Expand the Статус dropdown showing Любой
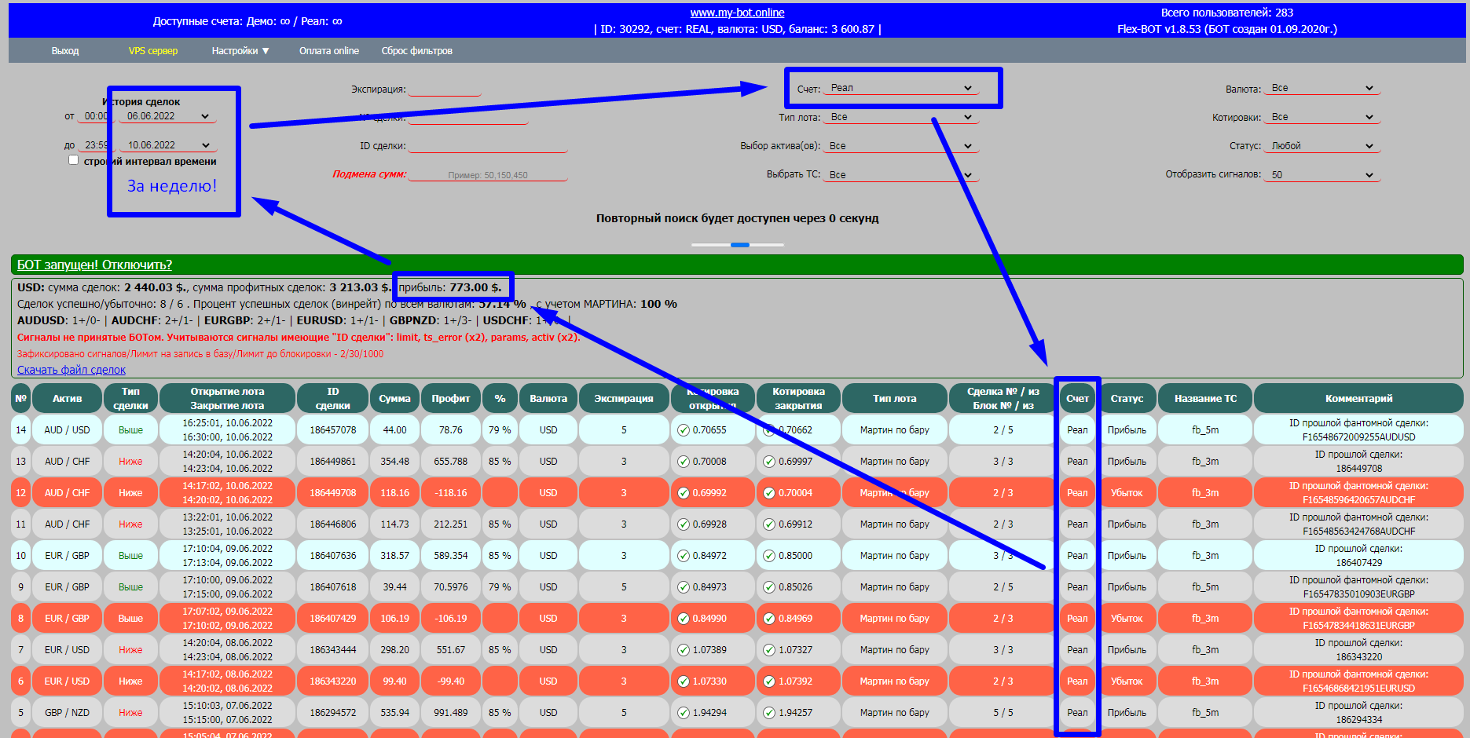 1322,146
